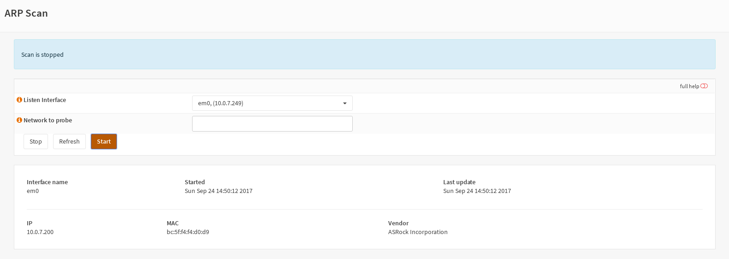
Task: Click the Refresh button
Action: 69,142
